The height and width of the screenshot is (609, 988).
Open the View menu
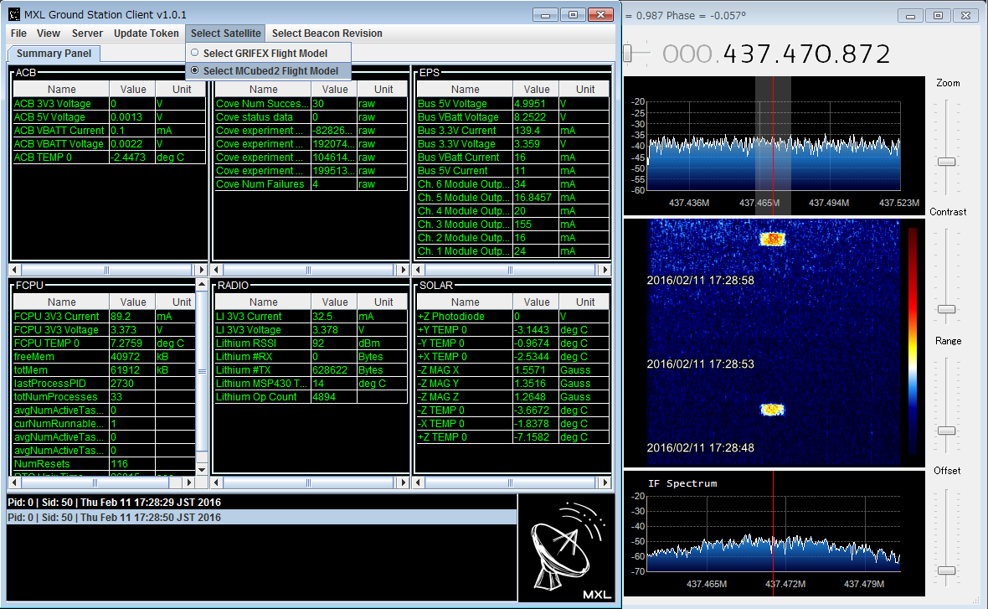tap(49, 34)
